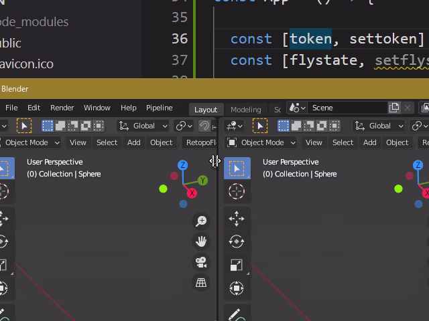Set selection mode to Extend in left header
Image resolution: width=429 pixels, height=321 pixels.
point(60,126)
